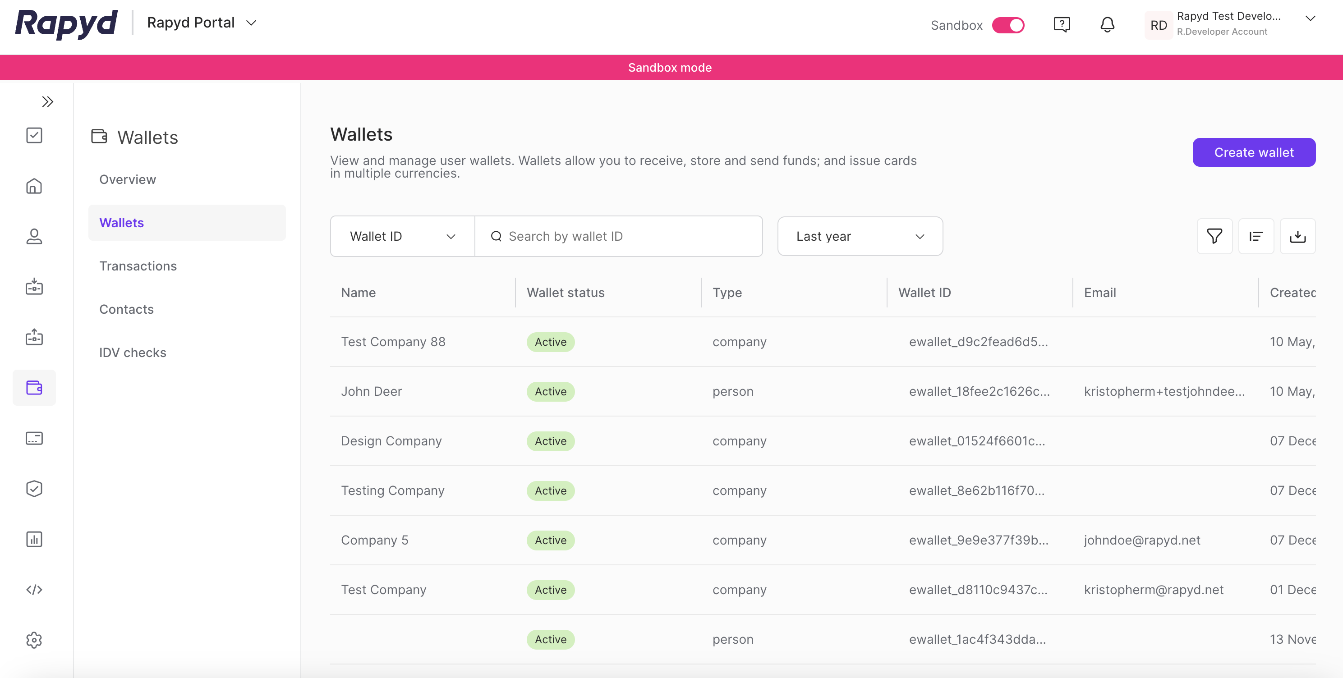
Task: Click the shield check sidebar icon
Action: click(34, 488)
